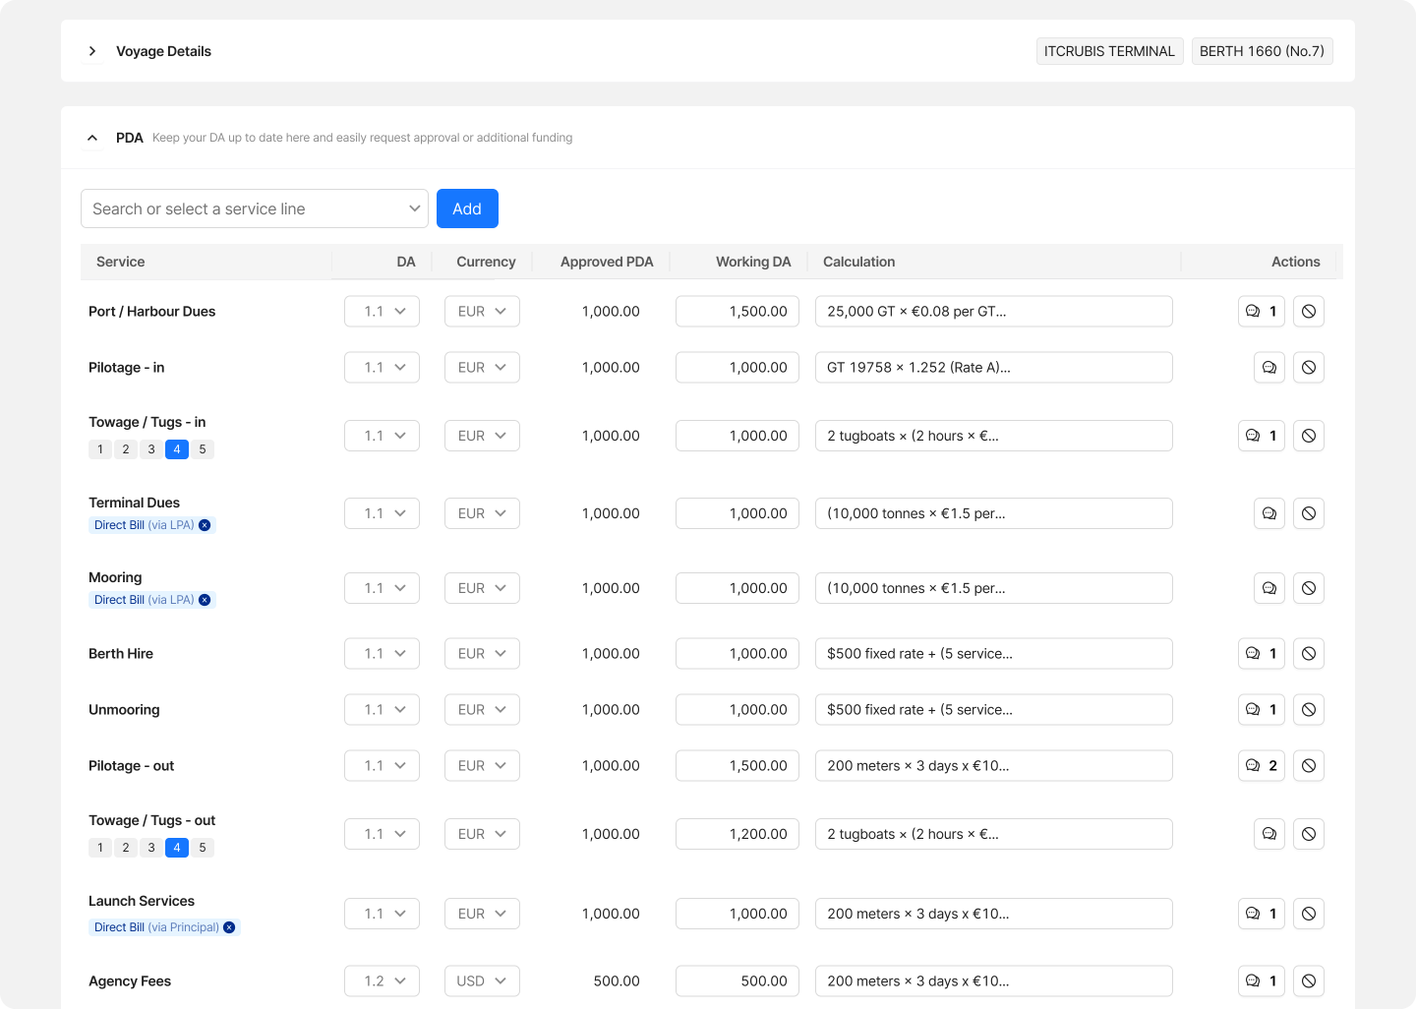1416x1009 pixels.
Task: Open the 2 comments on Pilotage - out
Action: coord(1262,766)
